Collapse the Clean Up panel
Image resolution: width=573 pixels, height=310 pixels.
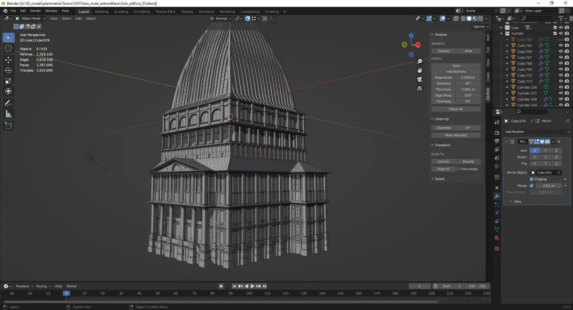point(442,119)
